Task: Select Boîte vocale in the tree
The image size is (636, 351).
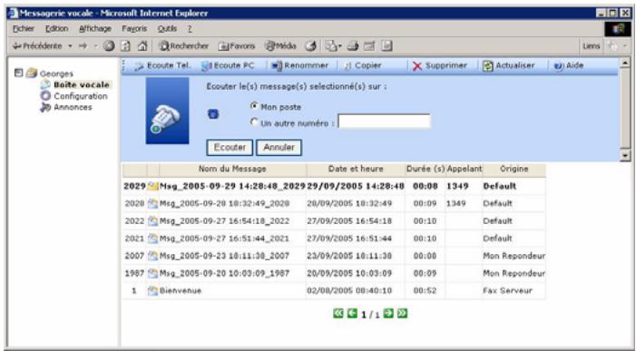Action: click(x=81, y=84)
